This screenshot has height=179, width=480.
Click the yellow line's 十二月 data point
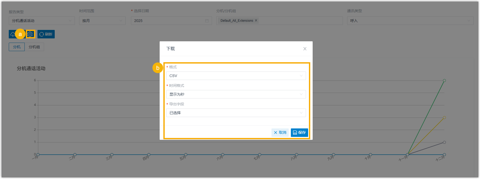[x=444, y=118]
